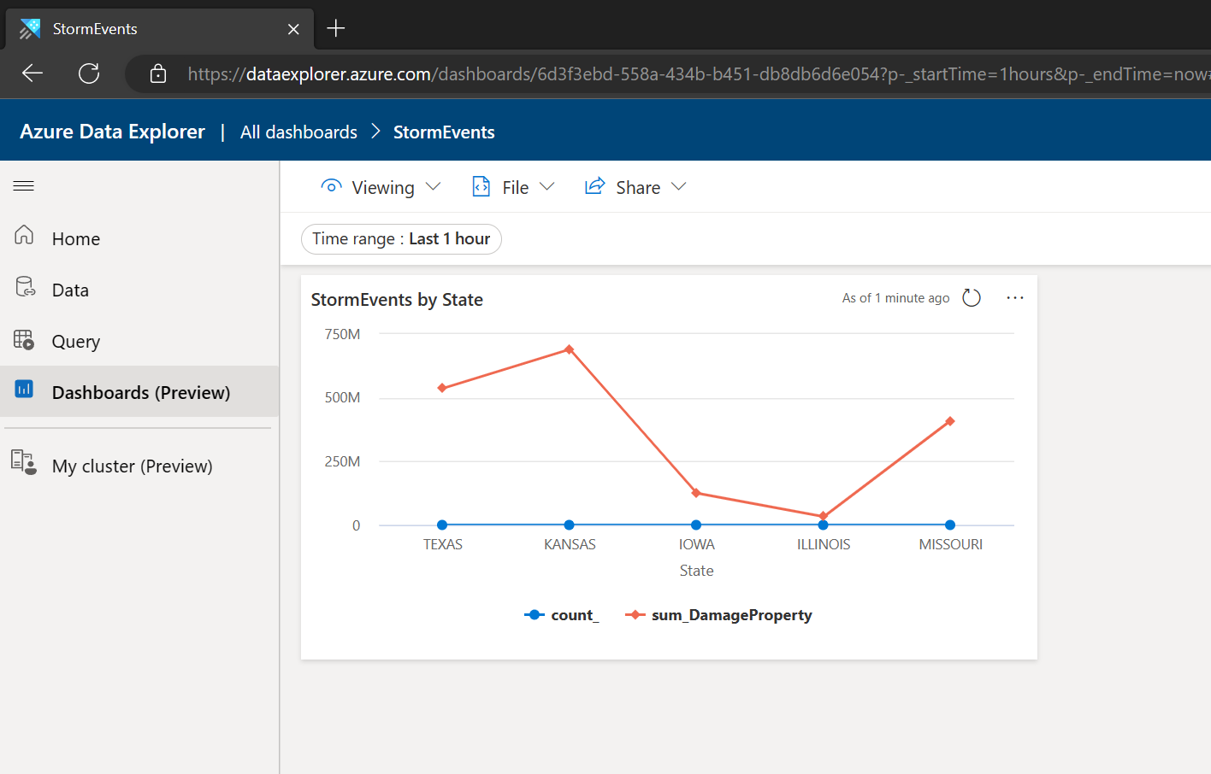Click the My cluster icon
Viewport: 1211px width, 774px height.
24,462
